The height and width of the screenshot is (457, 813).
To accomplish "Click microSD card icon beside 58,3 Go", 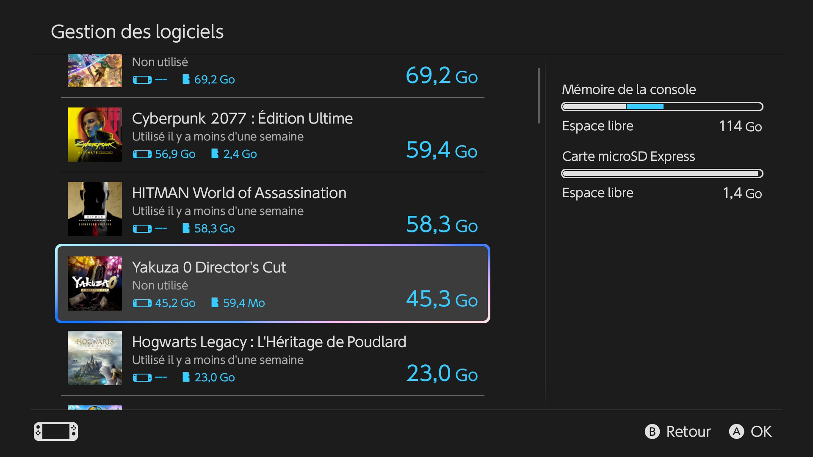I will pyautogui.click(x=186, y=228).
